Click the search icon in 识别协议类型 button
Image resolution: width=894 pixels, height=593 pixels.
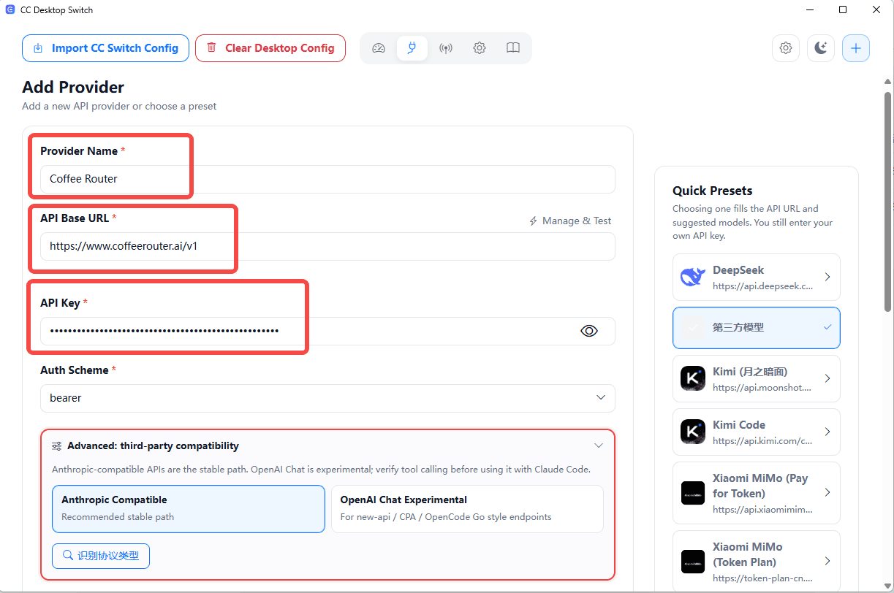[68, 556]
